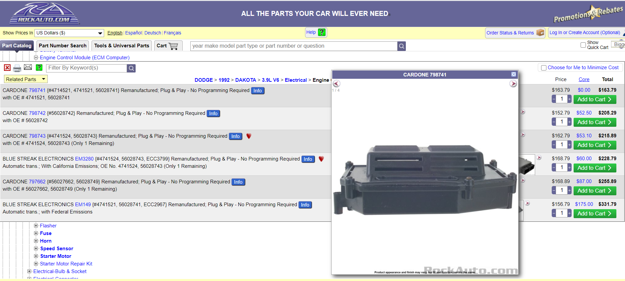Add BLUE STREAK EM149 to cart
This screenshot has width=625, height=281.
click(x=595, y=213)
